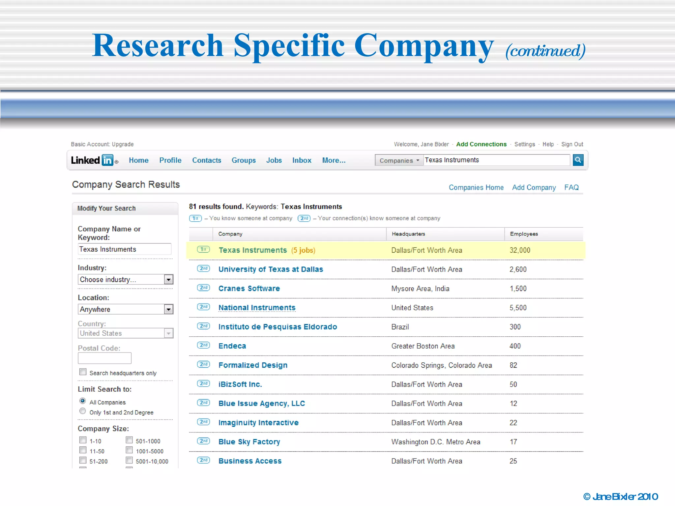Select Only 1st and 2nd Degree option

pyautogui.click(x=83, y=411)
